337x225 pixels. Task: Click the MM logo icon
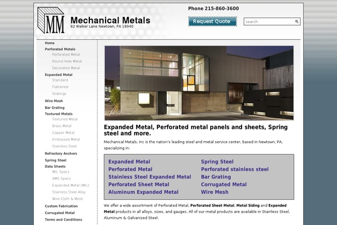click(x=51, y=20)
